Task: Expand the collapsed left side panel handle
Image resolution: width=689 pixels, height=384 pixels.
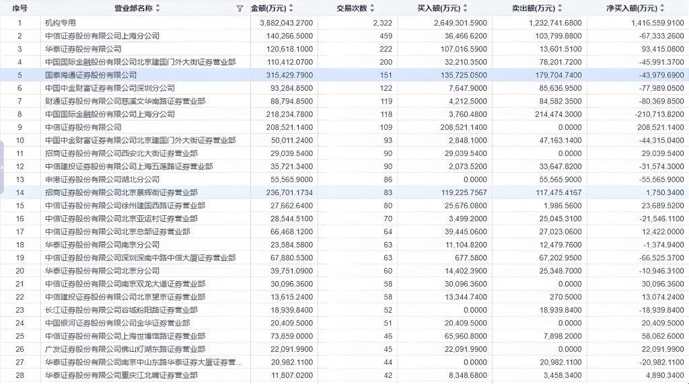Action: point(3,166)
